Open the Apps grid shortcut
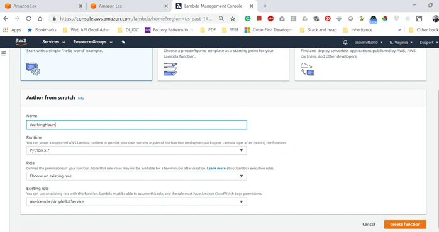This screenshot has width=439, height=232. point(12,30)
